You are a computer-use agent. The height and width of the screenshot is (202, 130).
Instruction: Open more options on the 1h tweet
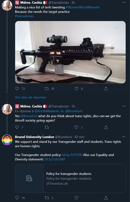[124, 106]
